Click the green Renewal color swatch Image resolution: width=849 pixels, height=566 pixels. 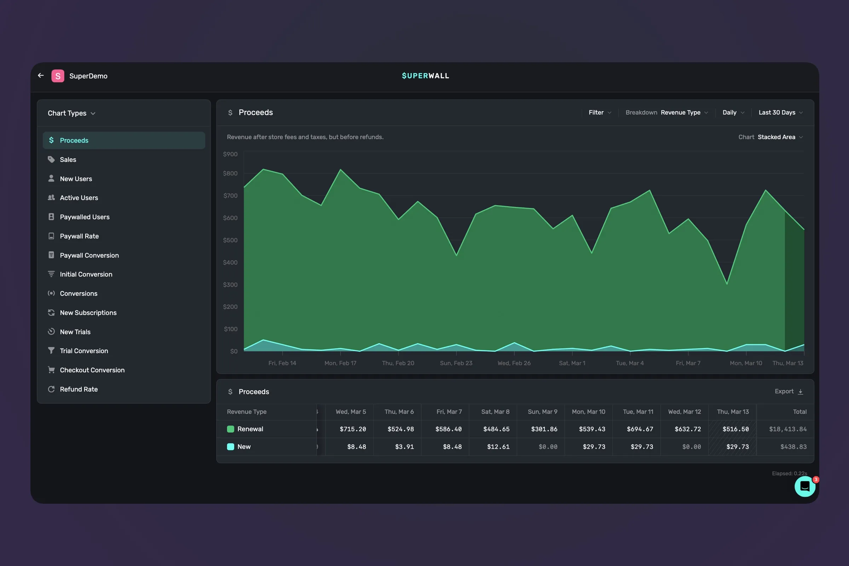(230, 429)
